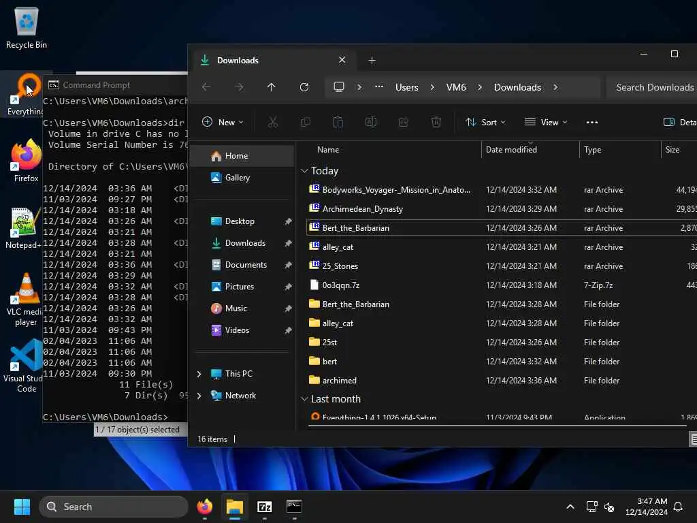Screen dimensions: 697x523
Task: Click 7-Zip icon in the taskbar
Action: (x=265, y=507)
